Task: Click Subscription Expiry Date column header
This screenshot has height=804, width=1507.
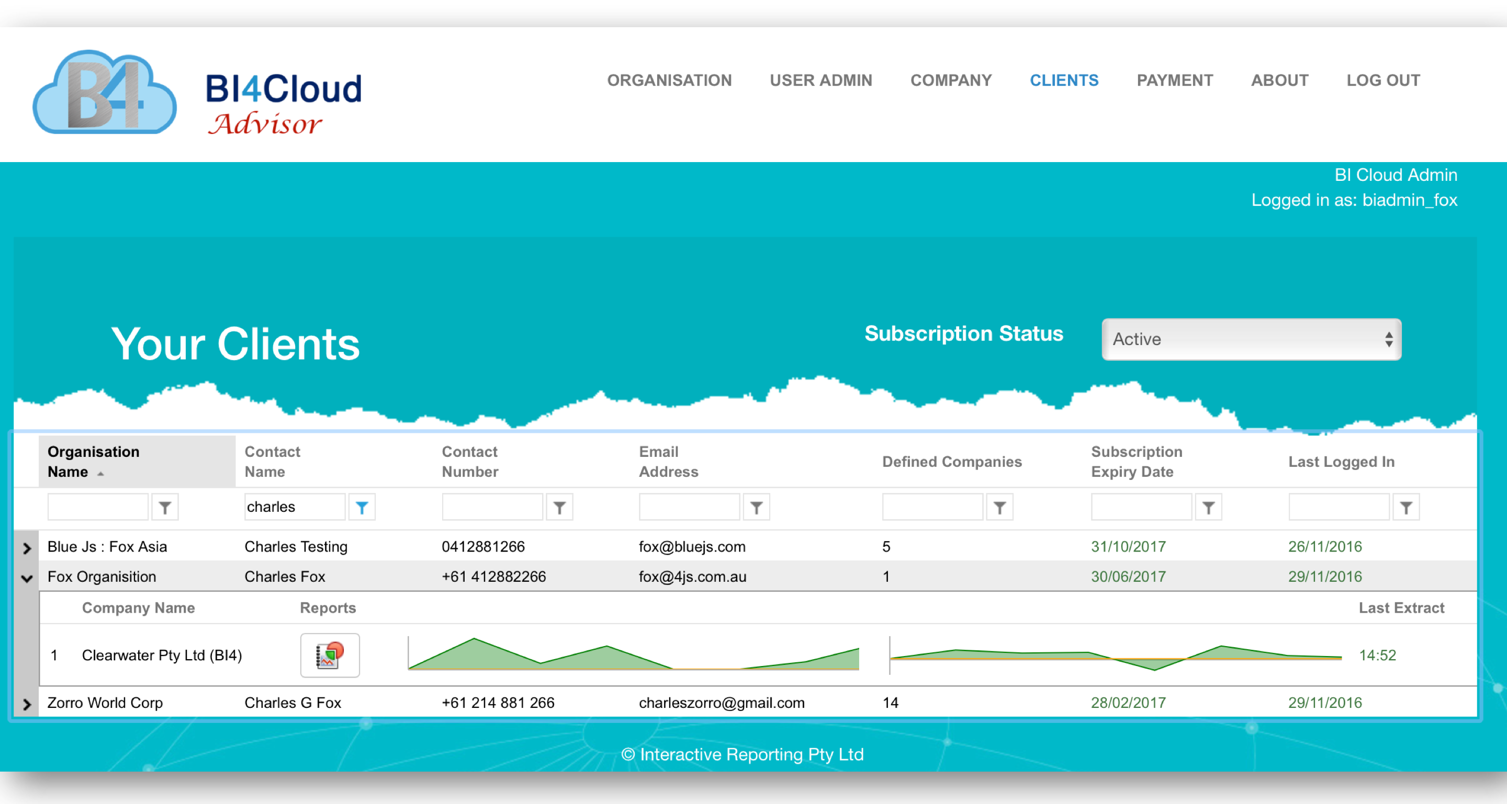Action: coord(1136,461)
